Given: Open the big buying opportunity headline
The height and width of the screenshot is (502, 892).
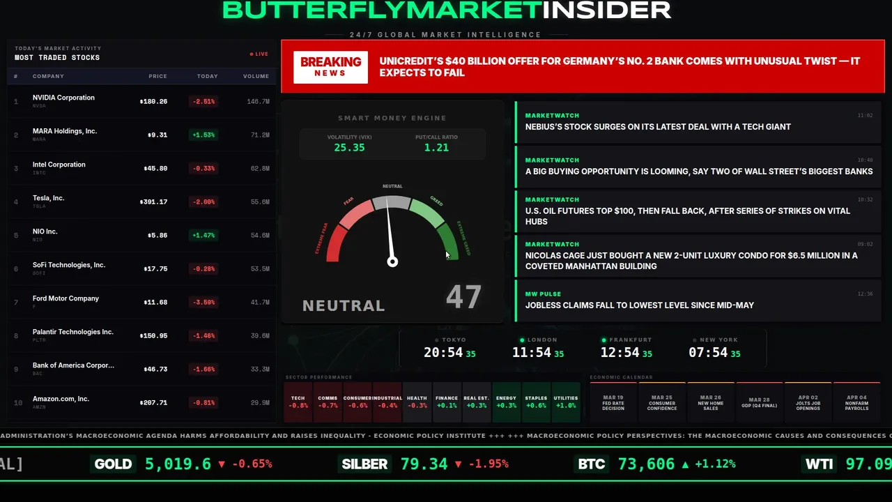Looking at the screenshot, I should coord(698,166).
